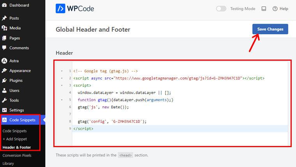Viewport: 296px width, 167px height.
Task: Open Help via the question mark icon
Action: 275,9
